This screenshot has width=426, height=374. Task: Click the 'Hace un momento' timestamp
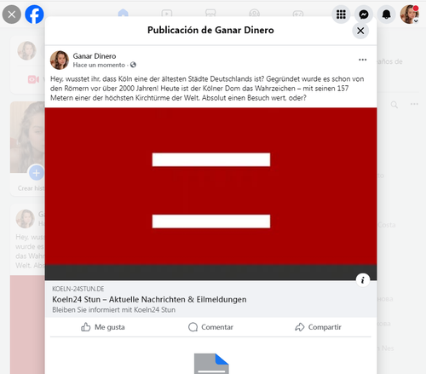[x=99, y=65]
